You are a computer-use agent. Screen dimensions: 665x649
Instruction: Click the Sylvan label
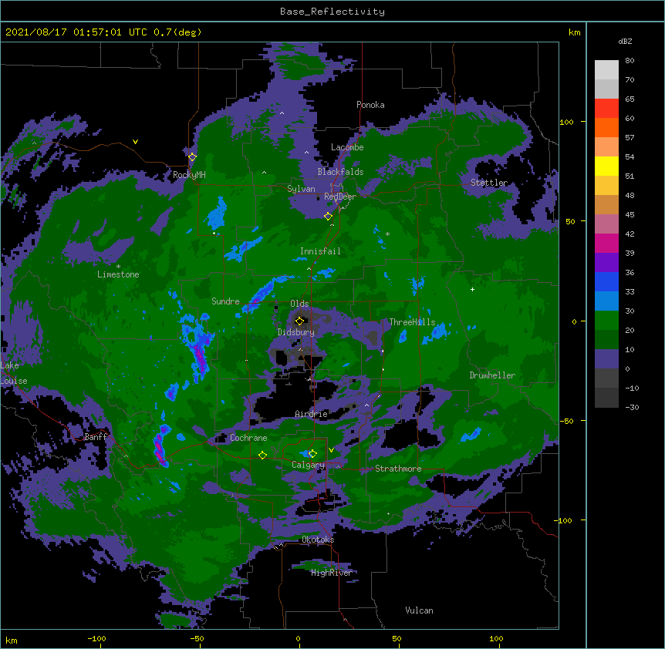click(x=301, y=189)
